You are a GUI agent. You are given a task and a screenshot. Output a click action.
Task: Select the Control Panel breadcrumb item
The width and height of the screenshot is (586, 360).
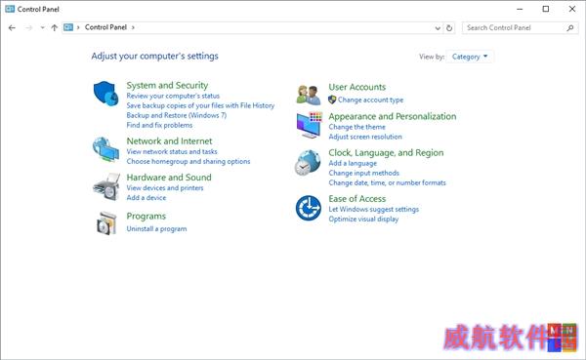(105, 27)
